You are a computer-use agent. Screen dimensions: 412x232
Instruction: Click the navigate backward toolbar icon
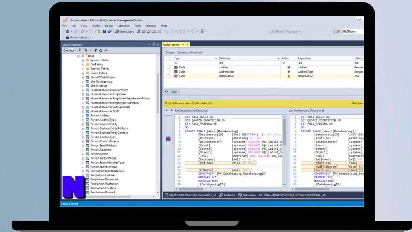pos(68,31)
